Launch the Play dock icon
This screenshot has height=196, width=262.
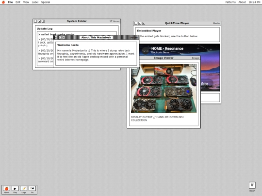tap(15, 190)
